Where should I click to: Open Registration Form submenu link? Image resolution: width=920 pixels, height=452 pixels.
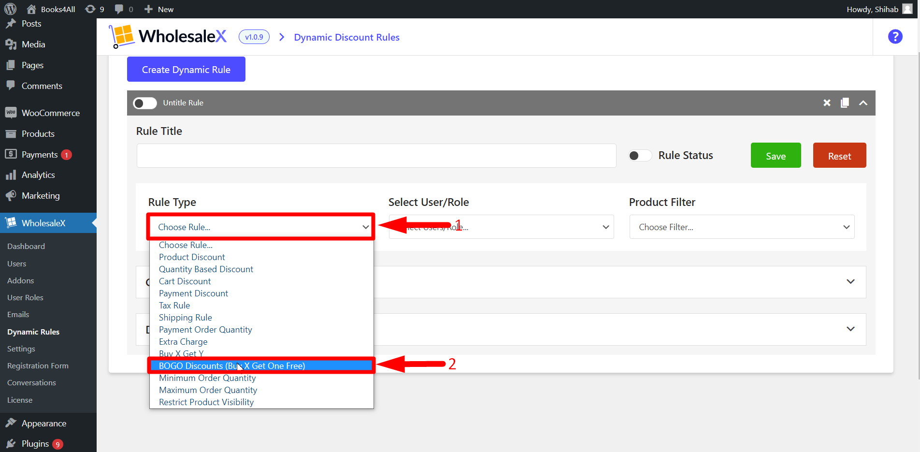coord(38,366)
